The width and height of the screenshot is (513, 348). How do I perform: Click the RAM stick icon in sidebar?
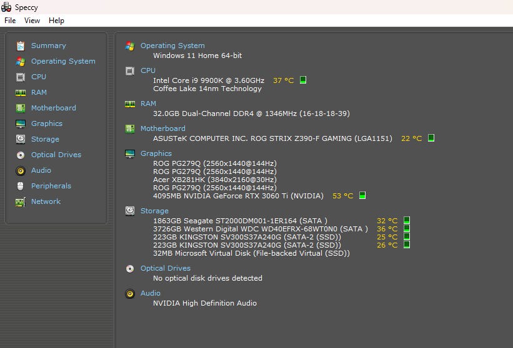pos(21,93)
